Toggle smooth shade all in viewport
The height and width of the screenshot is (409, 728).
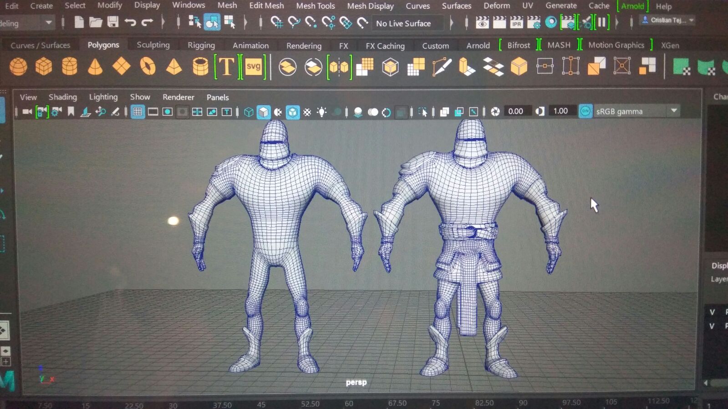coord(264,112)
